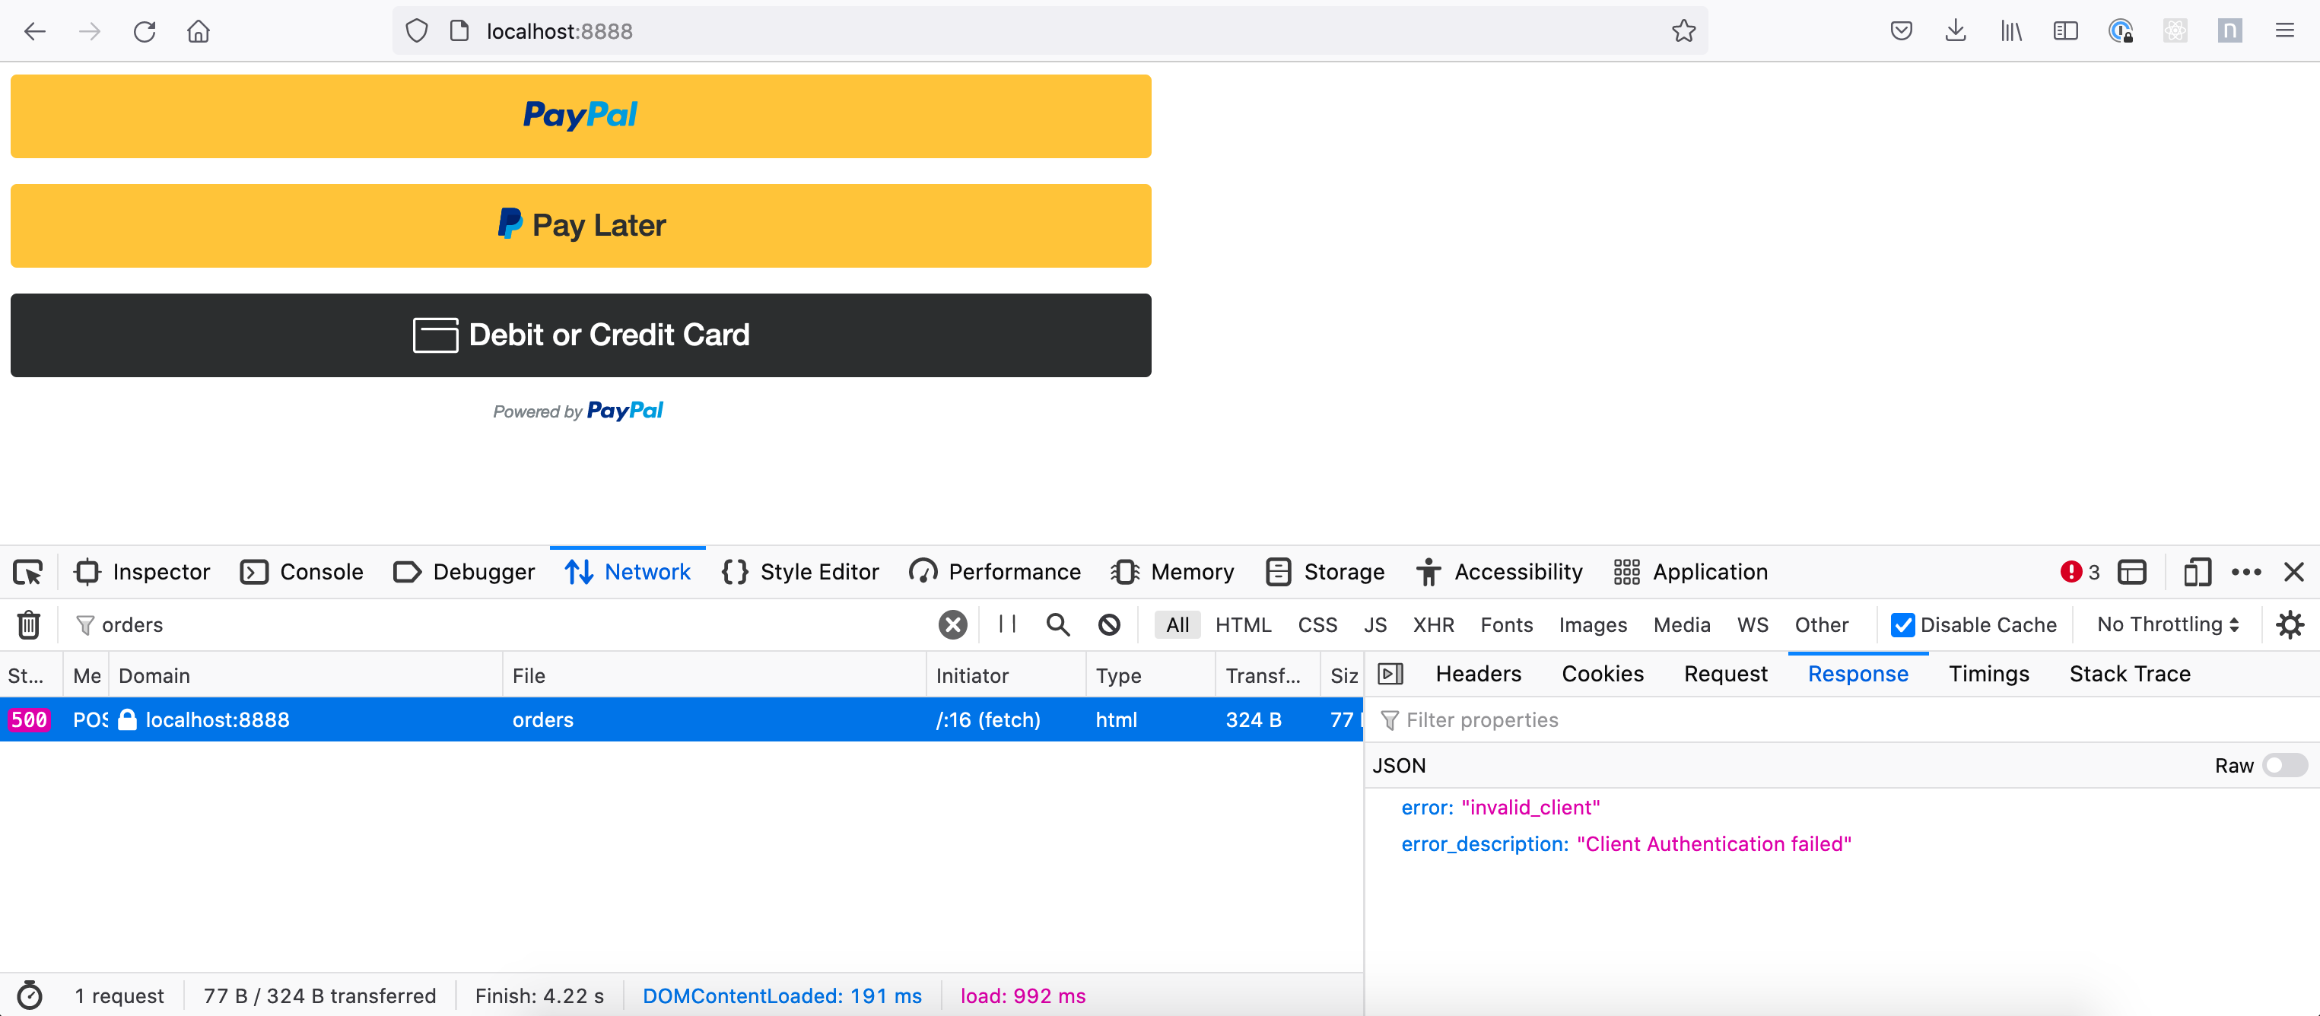Toggle responsive design mode icon

click(x=2198, y=572)
